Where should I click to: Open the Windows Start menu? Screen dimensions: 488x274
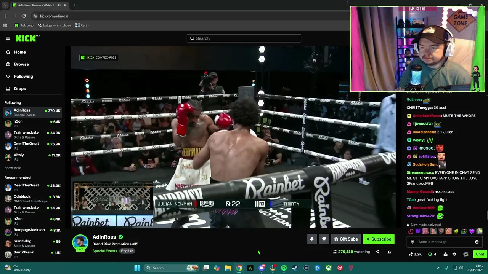[137, 268]
